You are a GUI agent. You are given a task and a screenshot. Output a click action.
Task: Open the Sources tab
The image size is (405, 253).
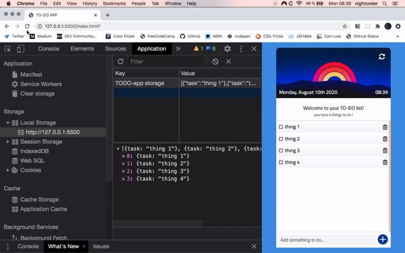pyautogui.click(x=115, y=49)
